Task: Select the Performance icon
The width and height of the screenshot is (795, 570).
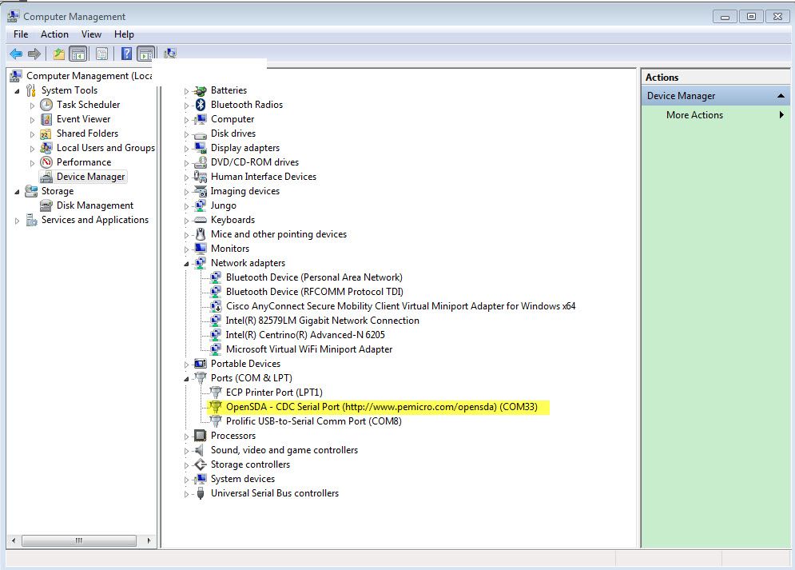Action: click(46, 162)
